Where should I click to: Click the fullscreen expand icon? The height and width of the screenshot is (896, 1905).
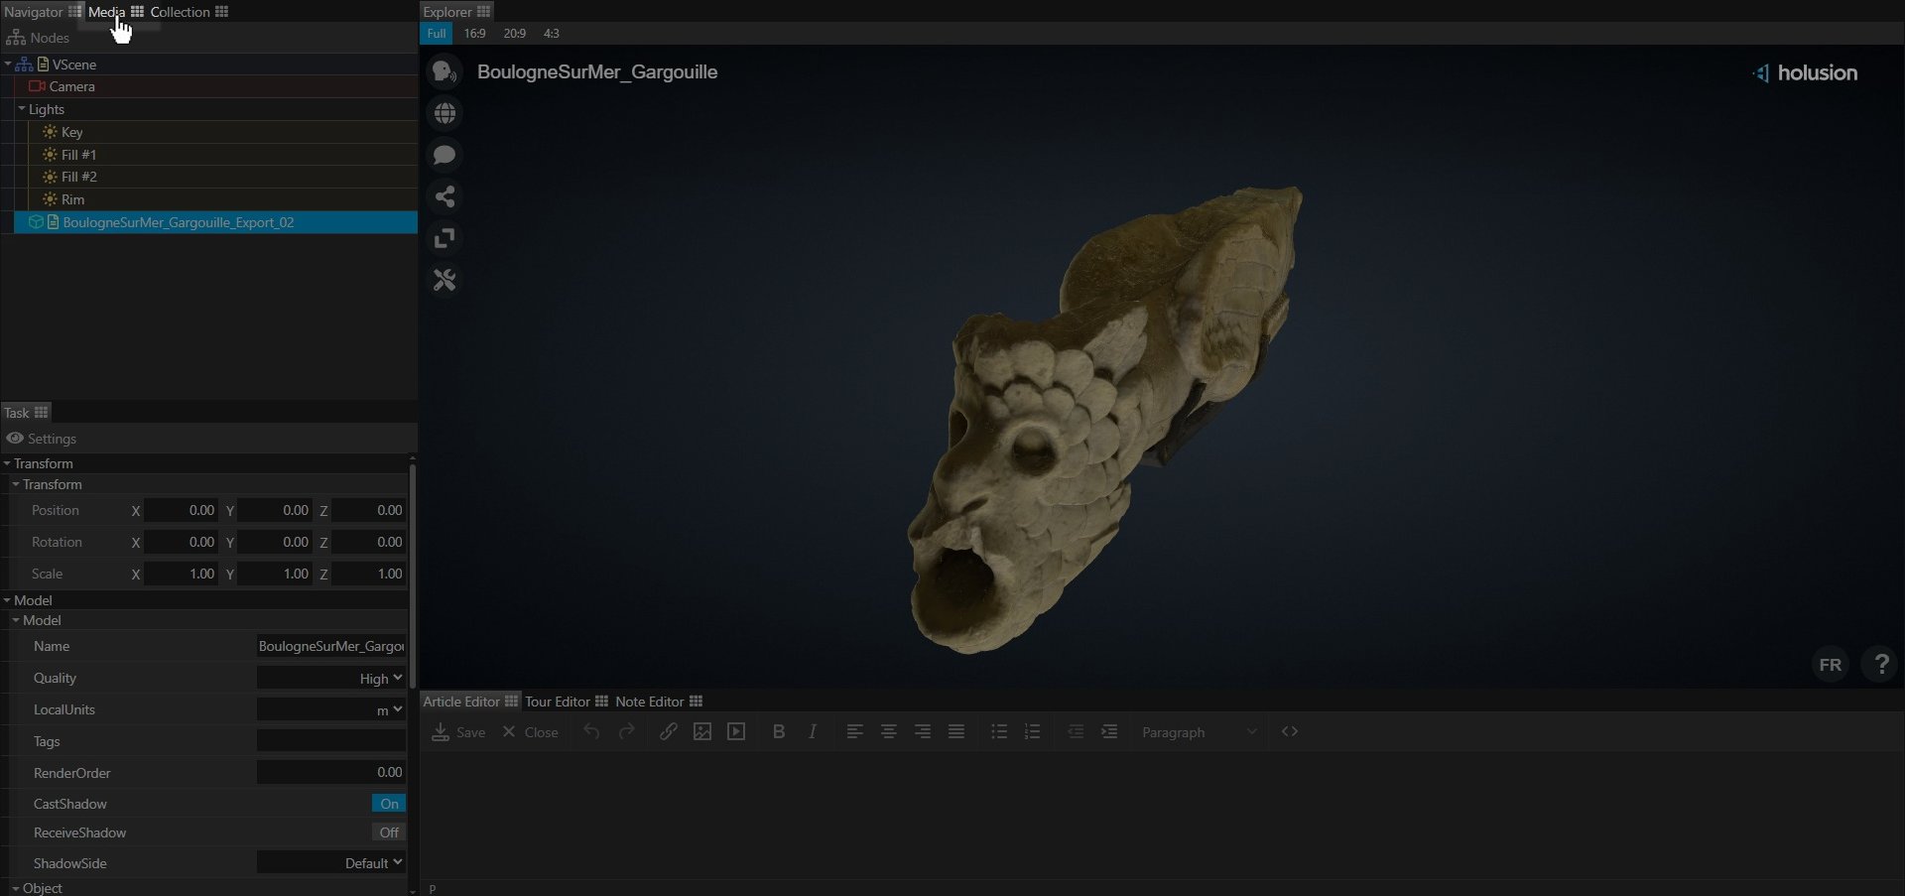[444, 238]
